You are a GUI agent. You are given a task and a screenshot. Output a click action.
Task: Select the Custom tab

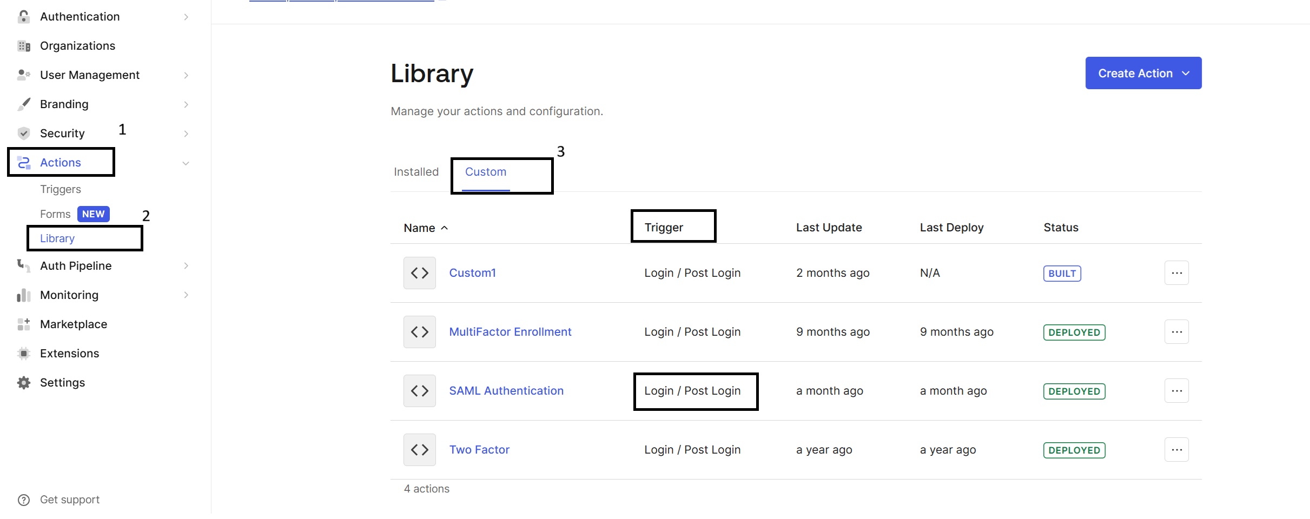(485, 172)
